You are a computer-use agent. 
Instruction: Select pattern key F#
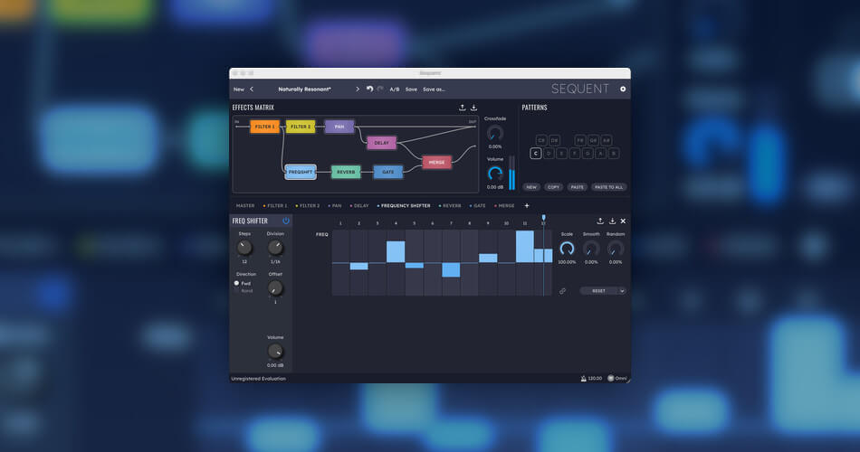(580, 140)
